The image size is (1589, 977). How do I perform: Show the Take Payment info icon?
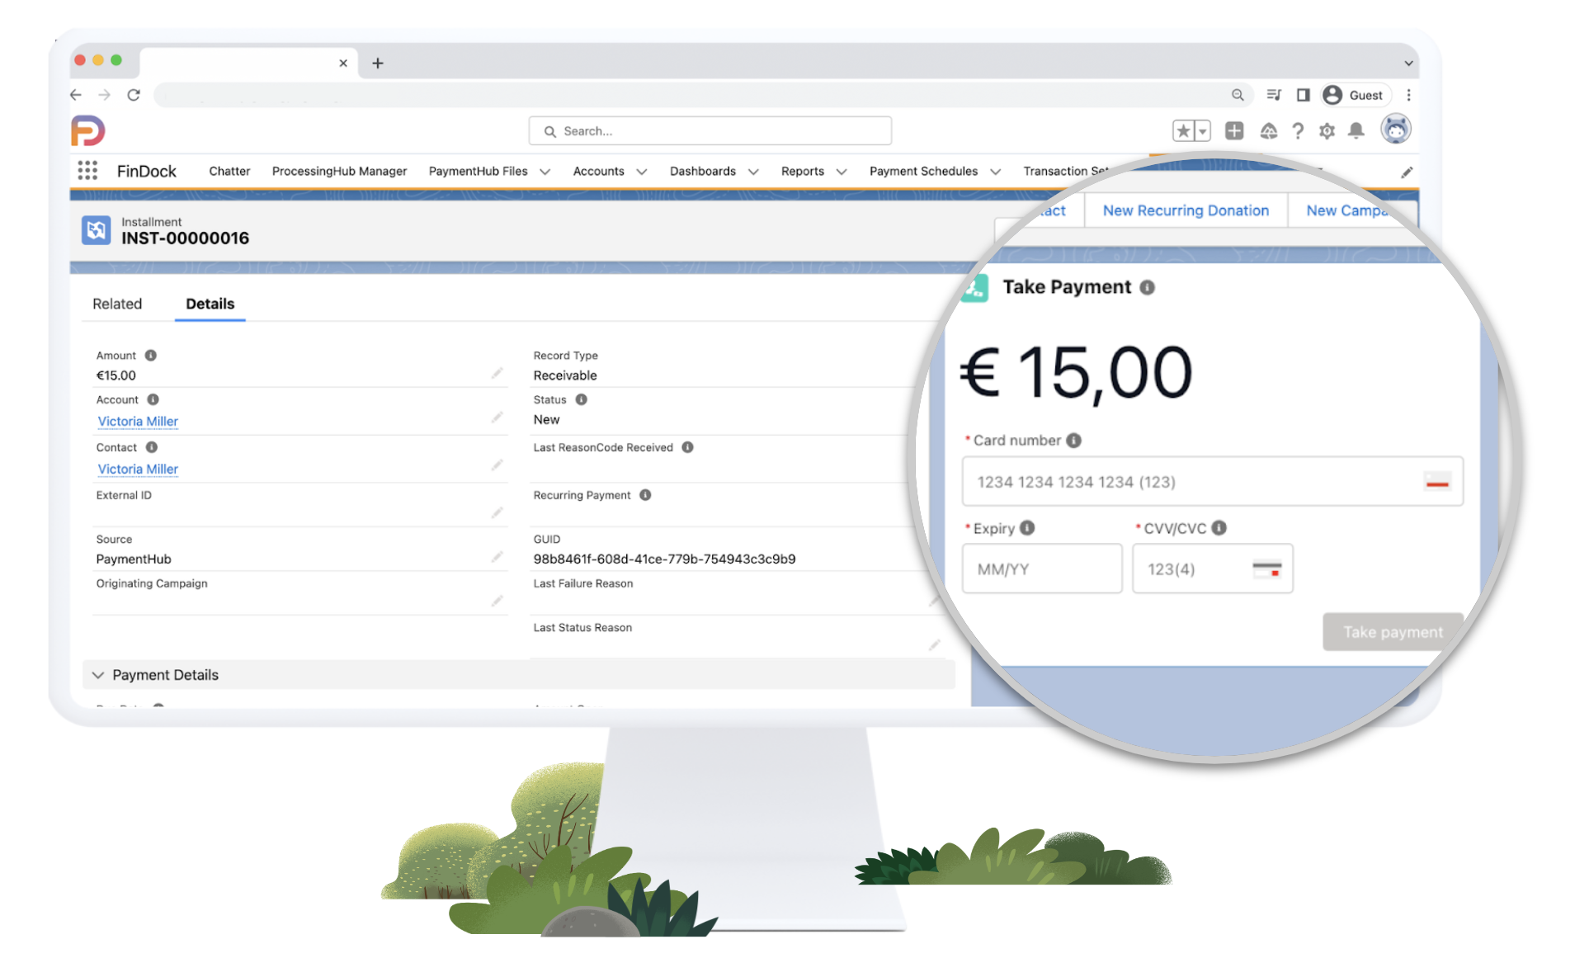(1147, 287)
